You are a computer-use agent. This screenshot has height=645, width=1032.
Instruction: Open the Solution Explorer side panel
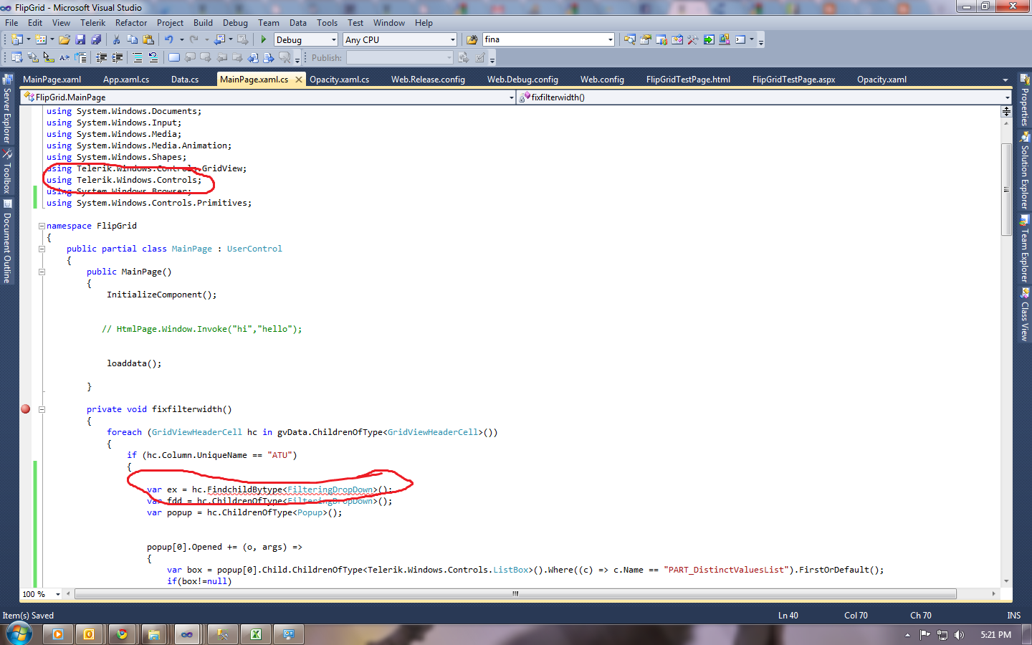[x=1025, y=171]
